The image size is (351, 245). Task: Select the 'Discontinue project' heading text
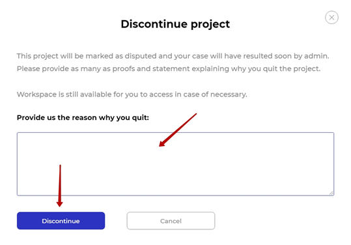pyautogui.click(x=175, y=24)
